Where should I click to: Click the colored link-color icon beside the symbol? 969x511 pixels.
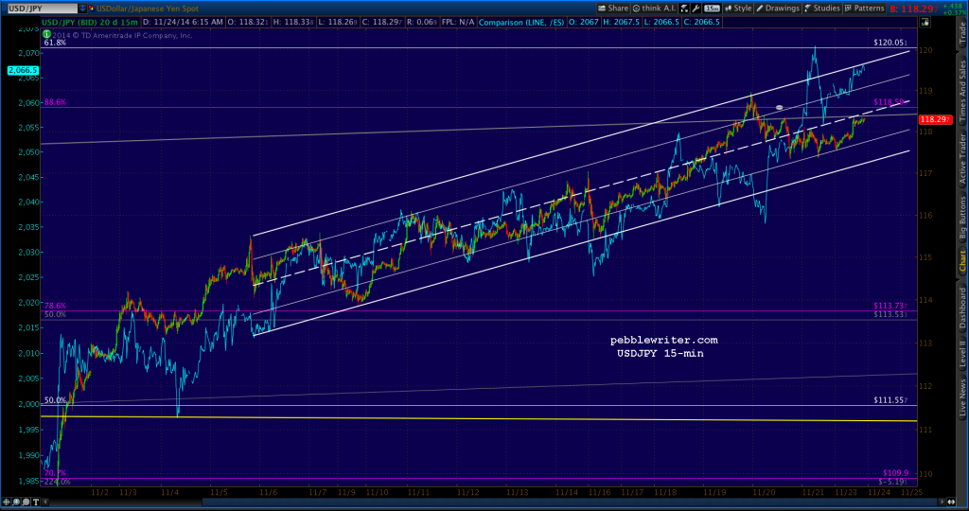click(x=92, y=9)
